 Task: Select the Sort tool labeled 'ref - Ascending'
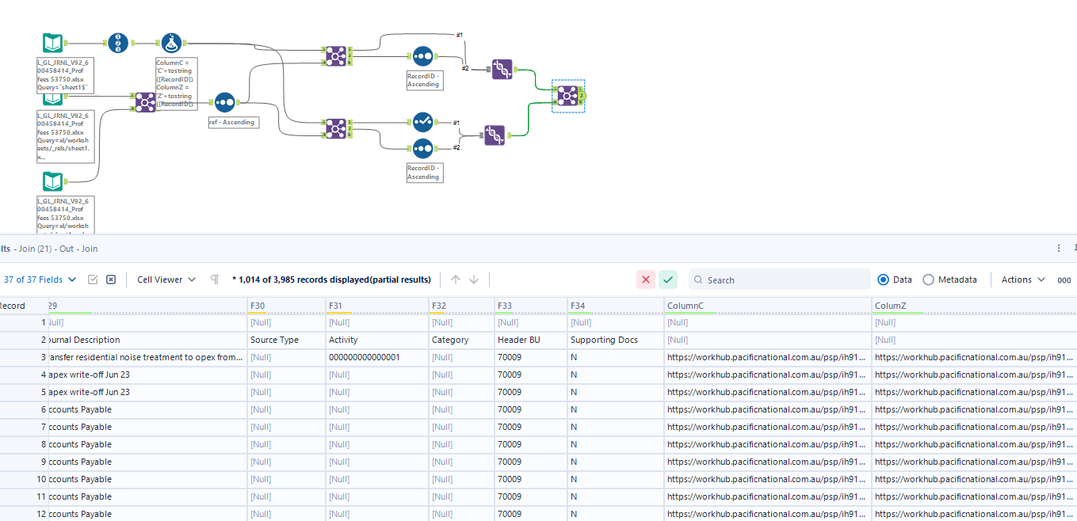224,102
